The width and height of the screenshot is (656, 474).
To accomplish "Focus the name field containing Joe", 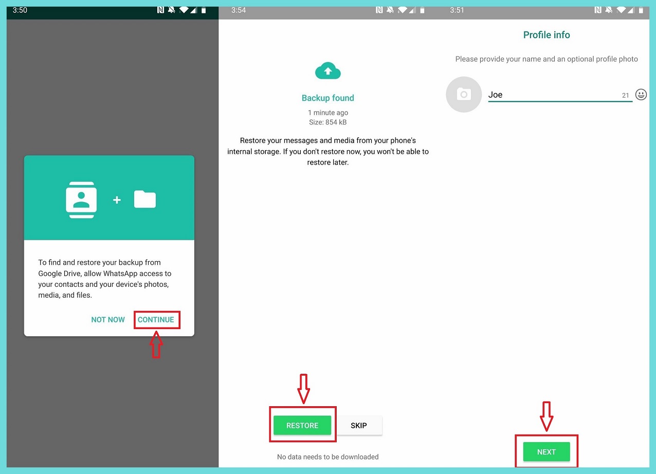I will (x=560, y=95).
